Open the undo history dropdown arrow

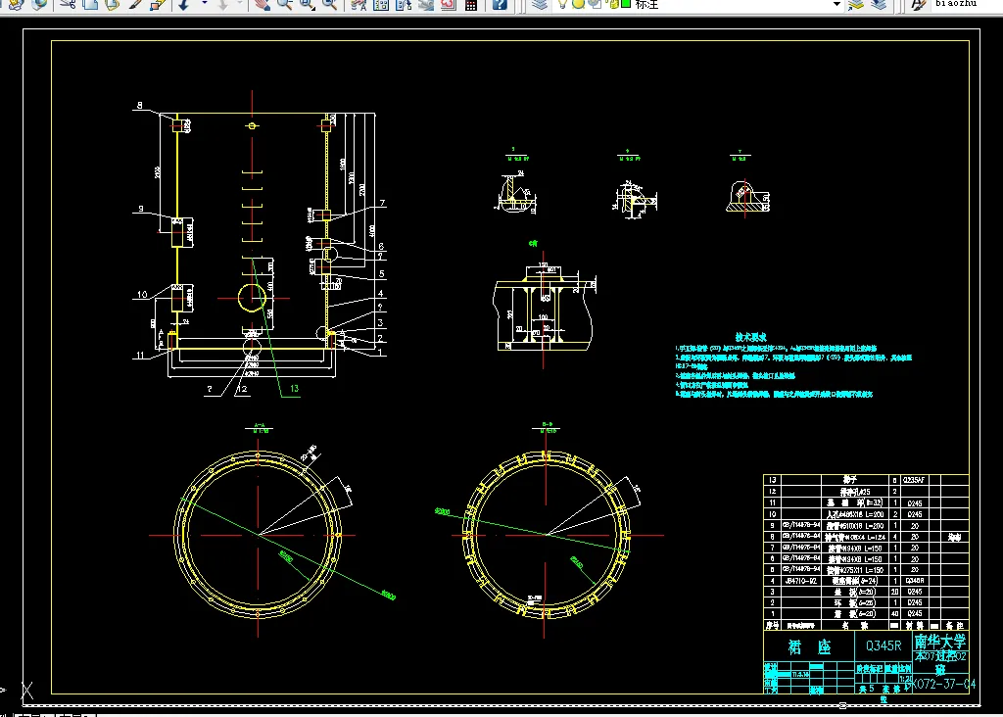(x=204, y=5)
